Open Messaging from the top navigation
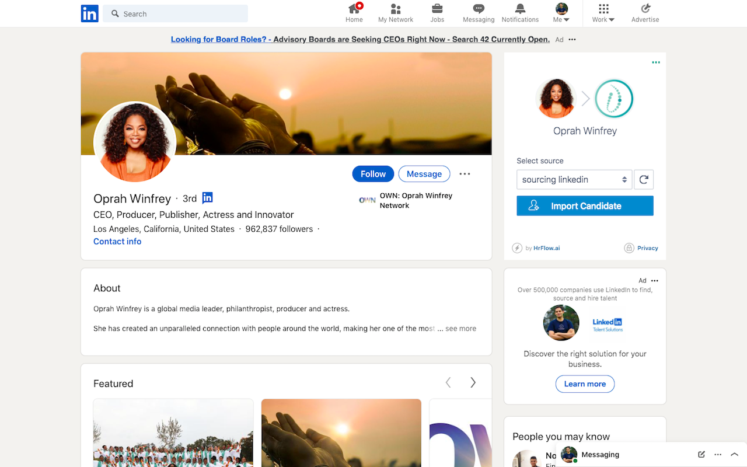Screen dimensions: 747x467 tap(479, 13)
